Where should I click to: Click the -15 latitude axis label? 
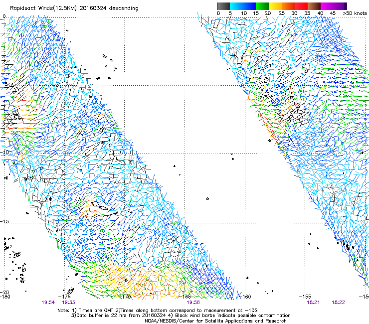click(x=4, y=222)
